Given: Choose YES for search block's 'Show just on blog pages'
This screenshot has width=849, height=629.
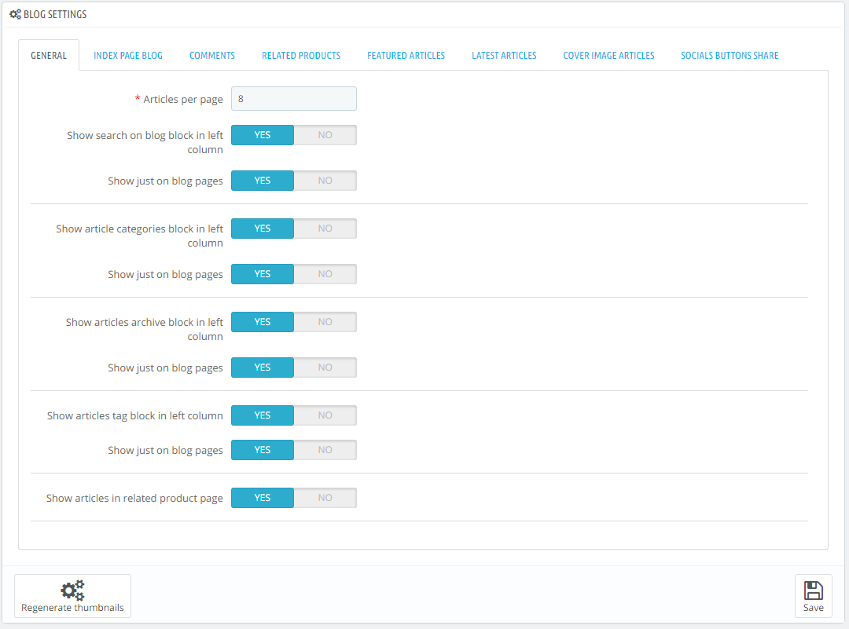Looking at the screenshot, I should tap(263, 181).
